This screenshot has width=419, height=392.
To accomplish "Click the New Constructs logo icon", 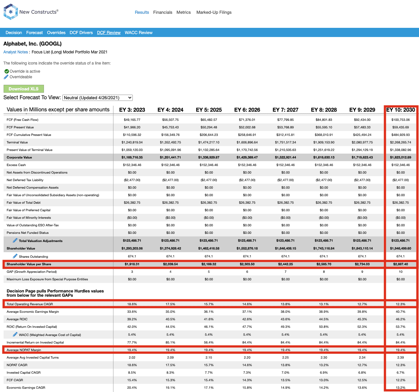I will coord(10,12).
